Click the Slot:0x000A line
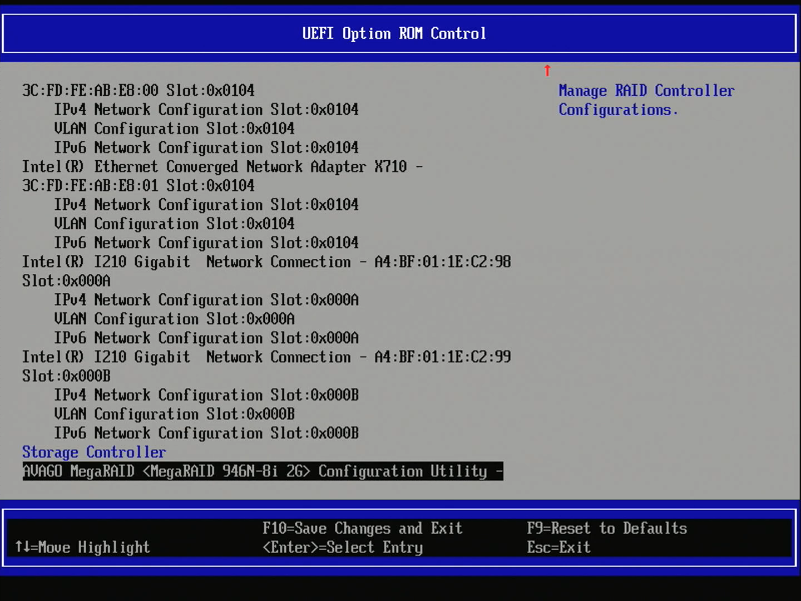The height and width of the screenshot is (601, 801). tap(66, 281)
